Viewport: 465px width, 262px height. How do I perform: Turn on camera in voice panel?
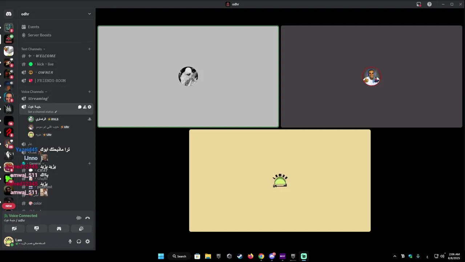point(14,229)
